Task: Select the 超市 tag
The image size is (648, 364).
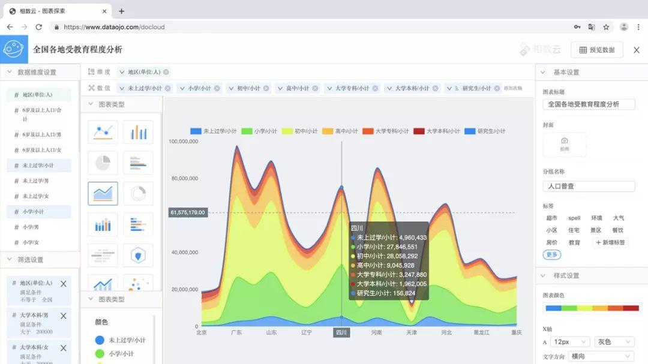Action: [552, 218]
